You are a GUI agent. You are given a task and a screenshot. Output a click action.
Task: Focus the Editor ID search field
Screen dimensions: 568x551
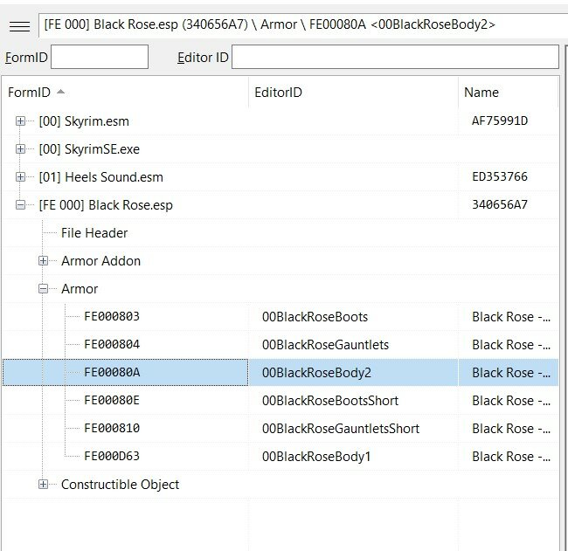[x=395, y=57]
